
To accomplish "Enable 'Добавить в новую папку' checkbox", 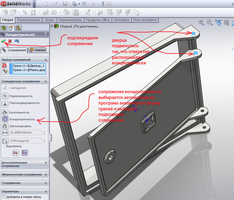I will click(4, 197).
